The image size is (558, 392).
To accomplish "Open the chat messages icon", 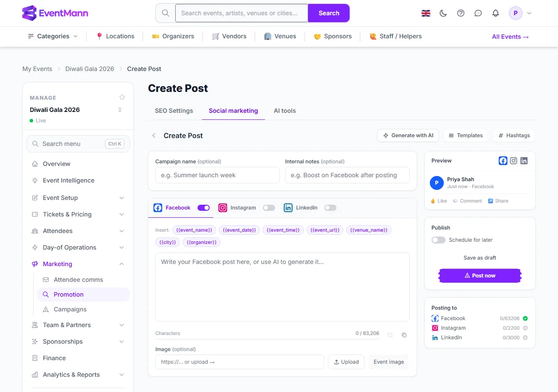I will (x=478, y=13).
